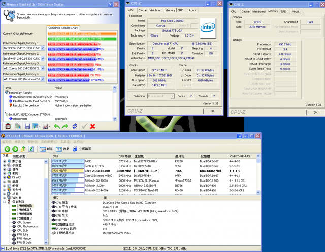Click the orange Current Chipset integer bandwidth bar
The height and width of the screenshot is (252, 325).
pos(82,34)
